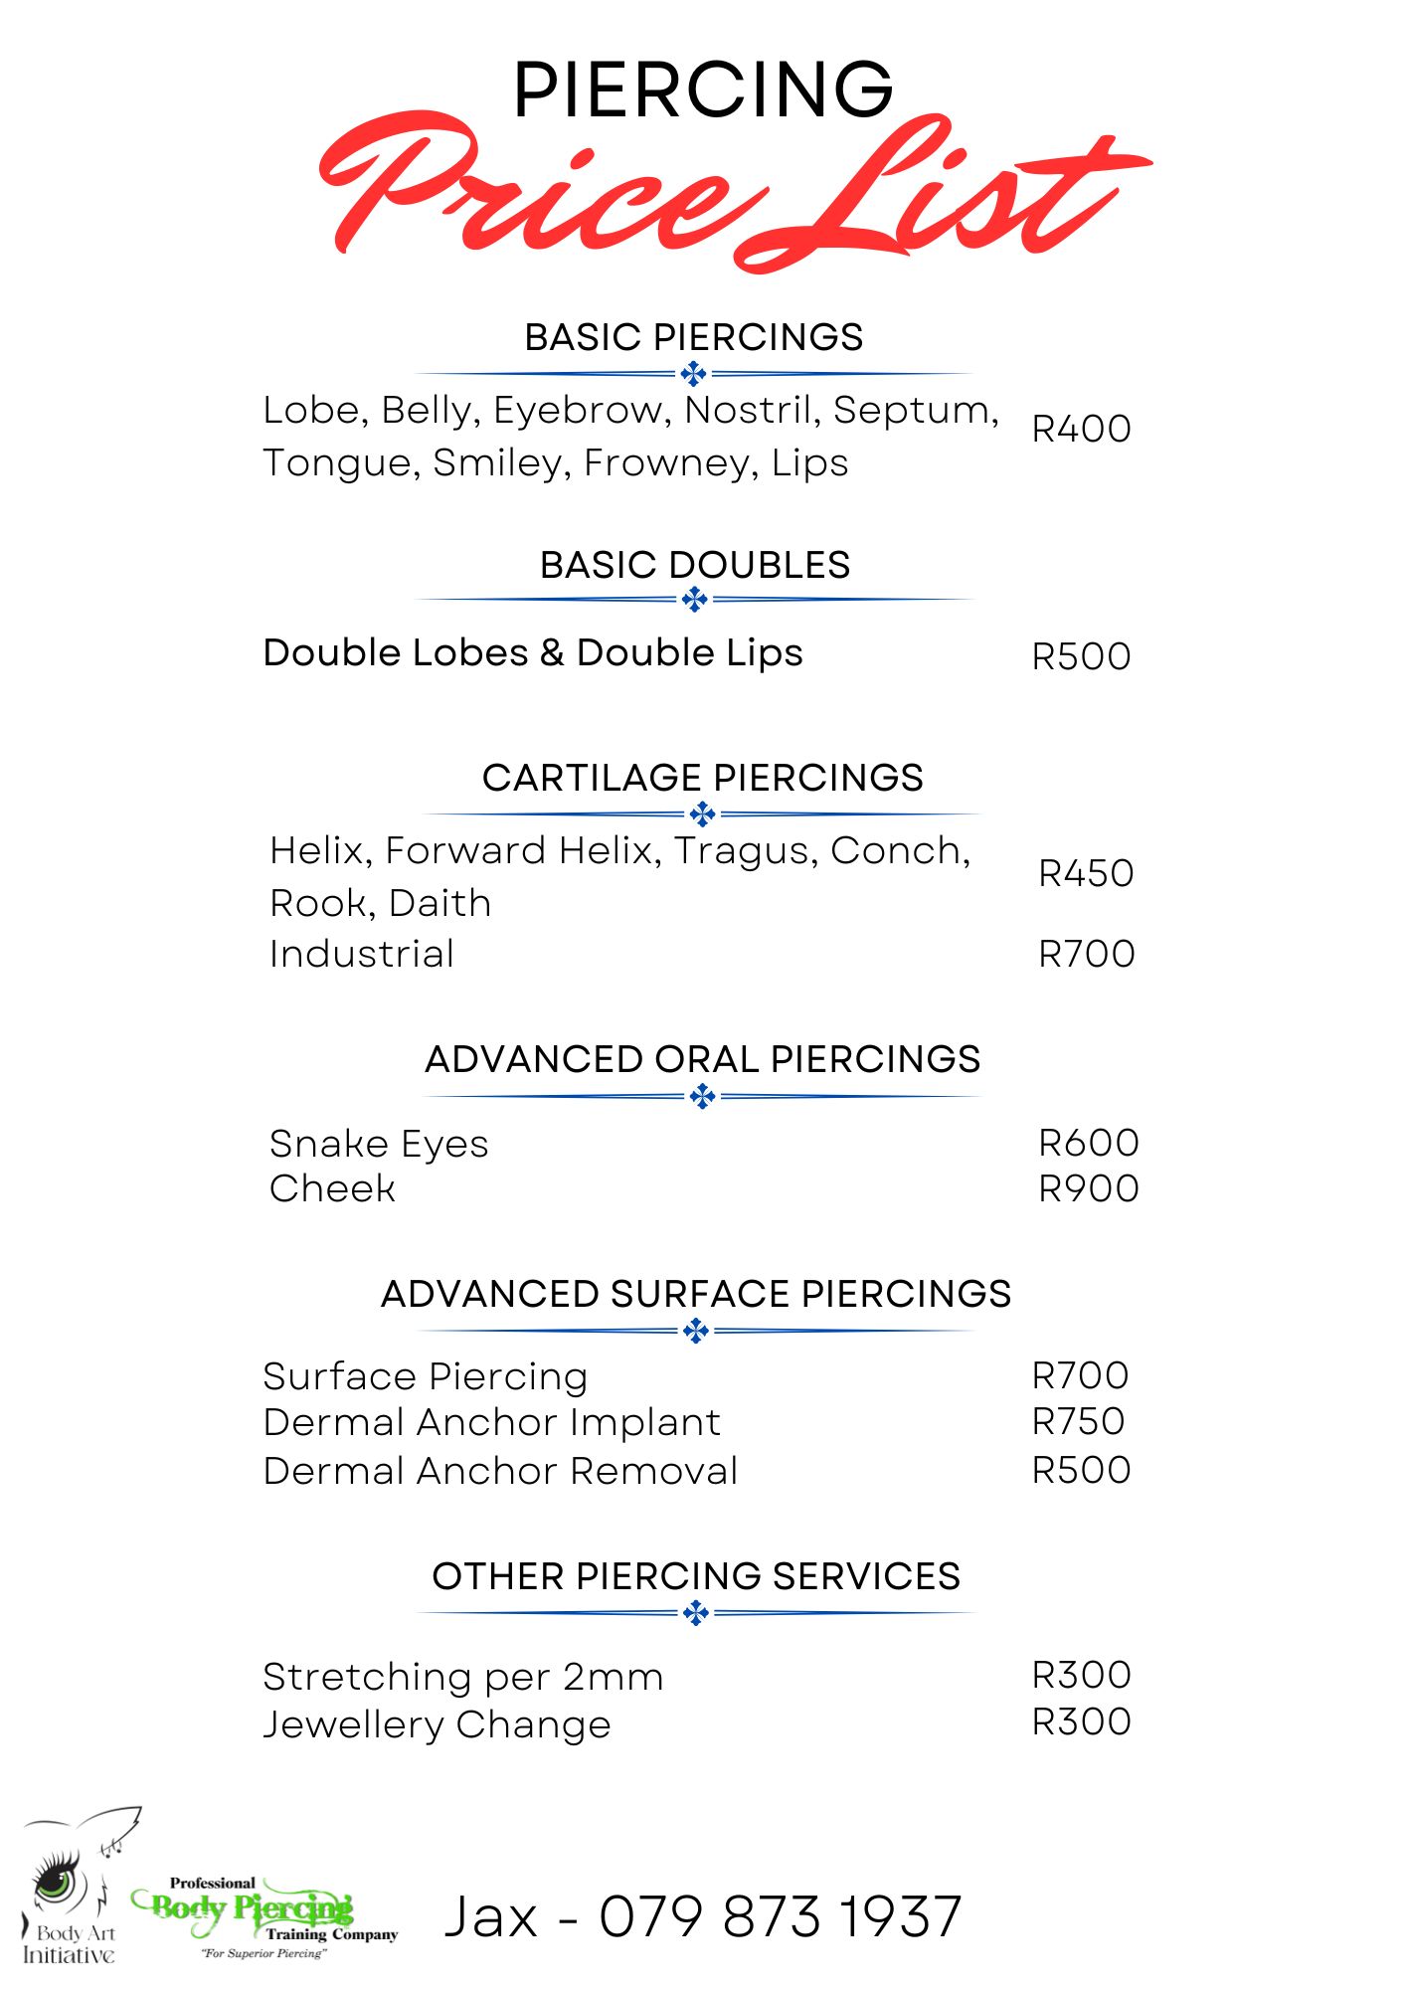The height and width of the screenshot is (1989, 1406).
Task: Click the blue ornament under Basic Piercings
Action: click(x=694, y=374)
